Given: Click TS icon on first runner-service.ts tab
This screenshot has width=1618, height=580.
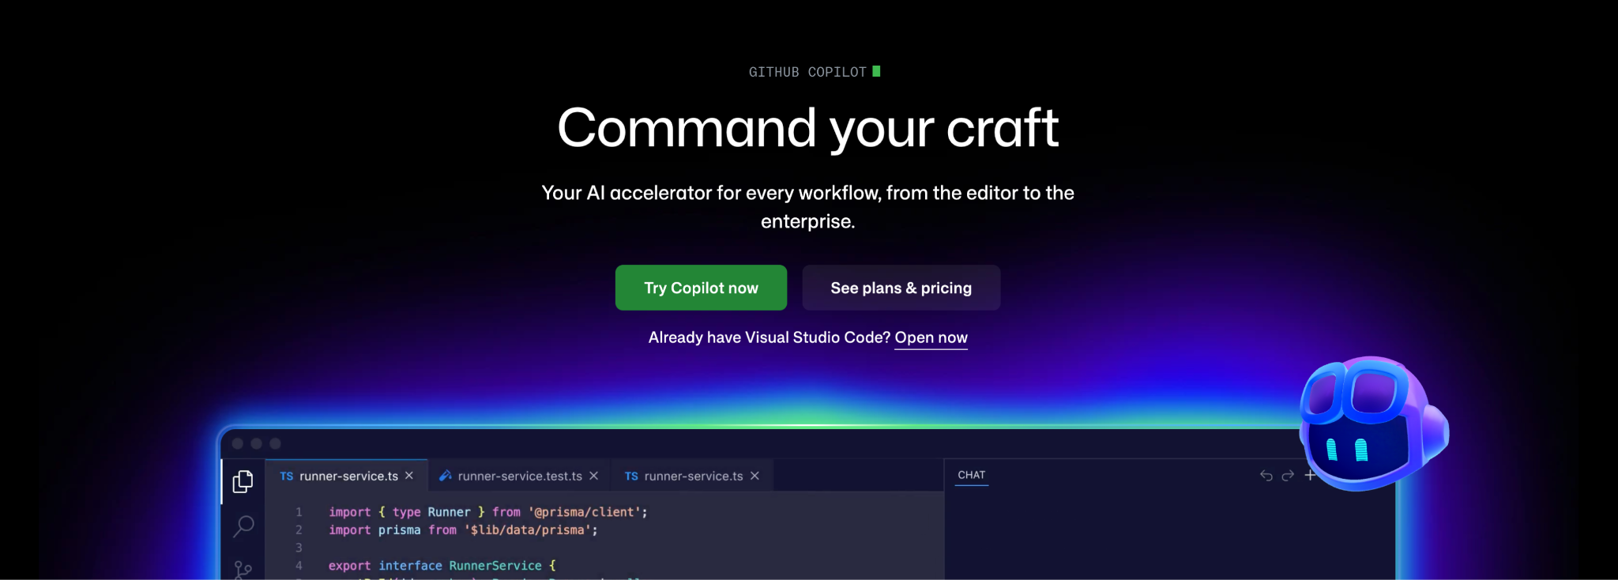Looking at the screenshot, I should [287, 476].
